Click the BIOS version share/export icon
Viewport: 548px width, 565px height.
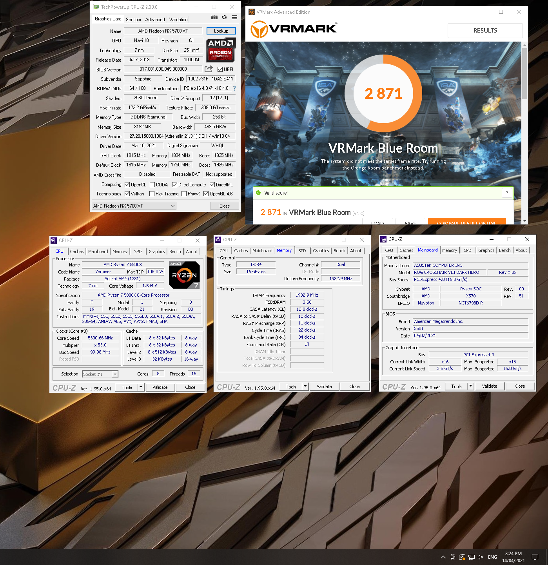(x=209, y=69)
